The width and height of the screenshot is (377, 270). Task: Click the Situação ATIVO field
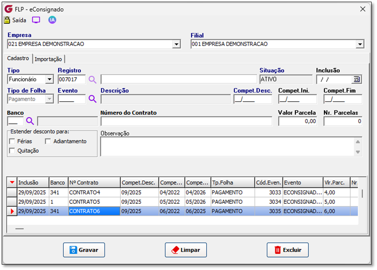[286, 79]
